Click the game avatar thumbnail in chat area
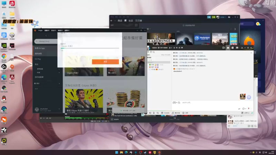This screenshot has width=276, height=155. (243, 96)
